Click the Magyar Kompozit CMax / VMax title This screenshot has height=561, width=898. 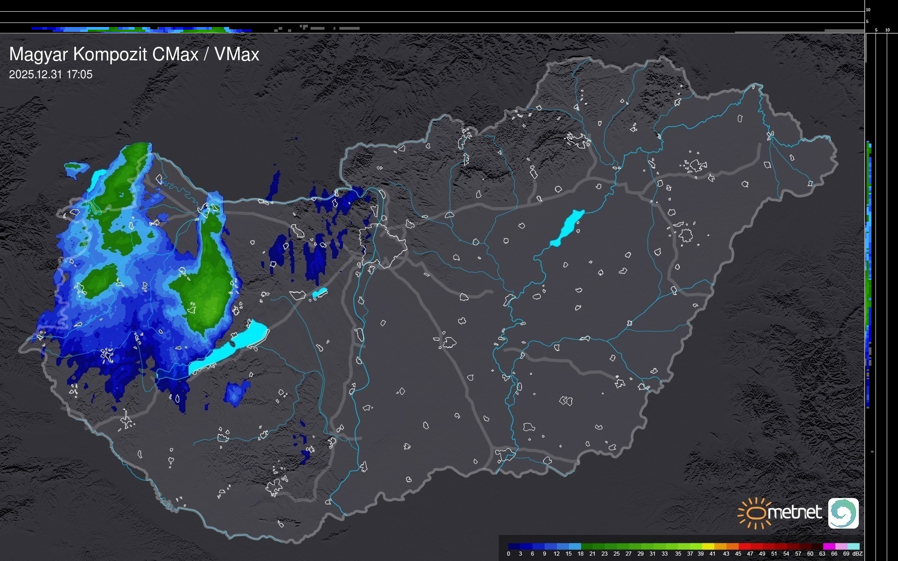tap(134, 54)
